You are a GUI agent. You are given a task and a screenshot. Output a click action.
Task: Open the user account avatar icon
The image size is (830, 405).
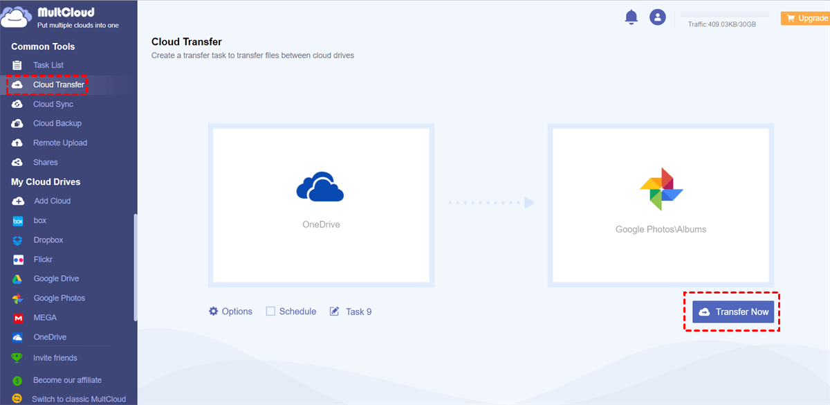coord(658,17)
